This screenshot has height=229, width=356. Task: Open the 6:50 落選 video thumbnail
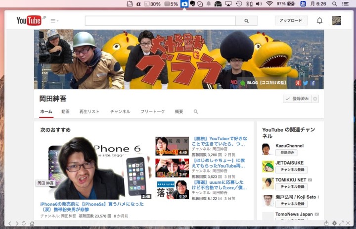click(x=172, y=190)
